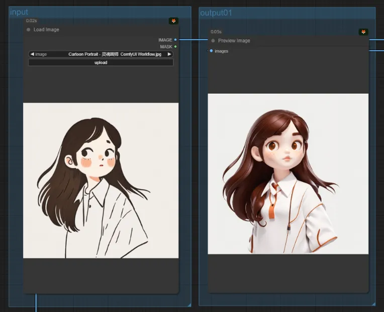The width and height of the screenshot is (384, 312).
Task: Click the Load Image node title
Action: click(46, 30)
